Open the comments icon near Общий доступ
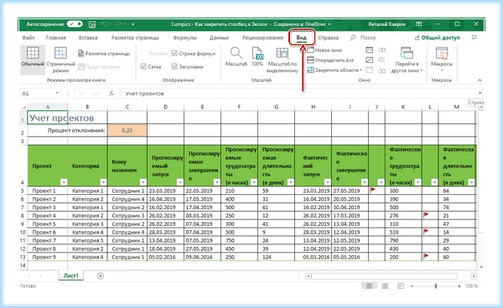Image resolution: width=503 pixels, height=308 pixels. click(x=474, y=38)
